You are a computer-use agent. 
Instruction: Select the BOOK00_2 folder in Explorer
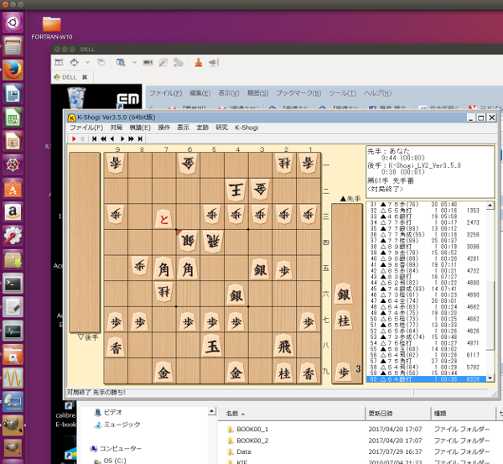coord(247,441)
